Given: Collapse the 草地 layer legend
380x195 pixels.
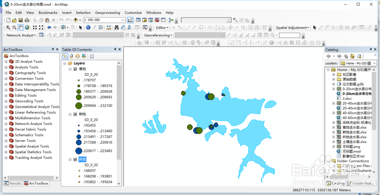Looking at the screenshot, I should coord(70,69).
